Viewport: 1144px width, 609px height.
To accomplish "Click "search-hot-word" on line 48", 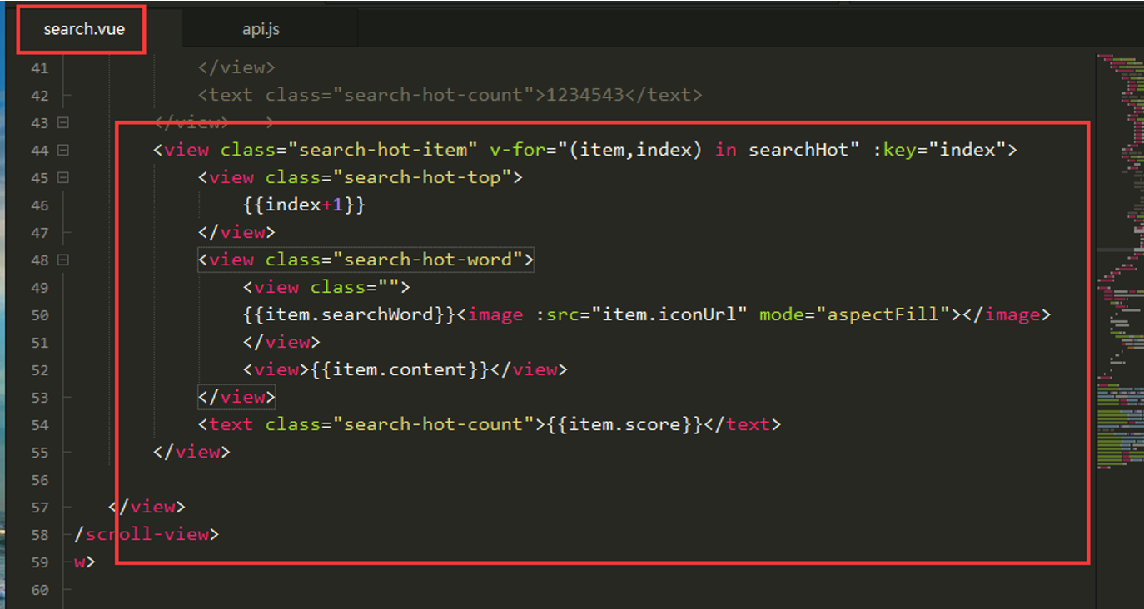I will 427,260.
